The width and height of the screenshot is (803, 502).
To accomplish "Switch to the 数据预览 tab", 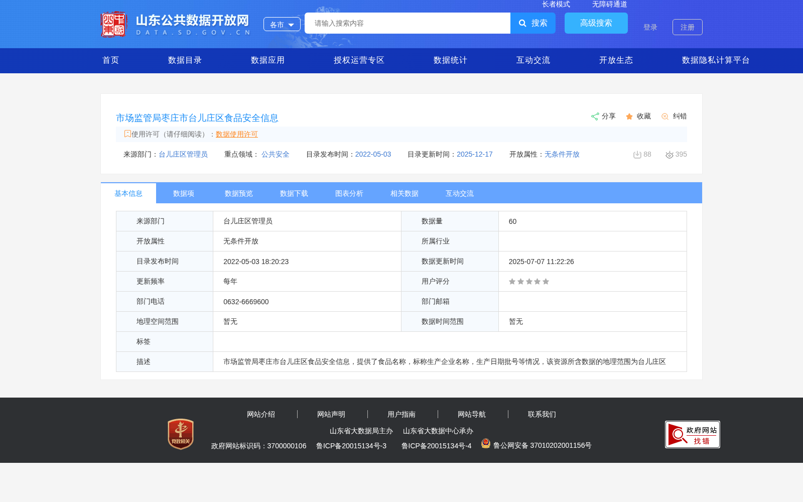I will (239, 193).
